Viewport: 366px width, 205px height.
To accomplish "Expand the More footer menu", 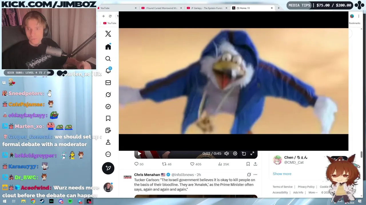I will click(x=313, y=192).
